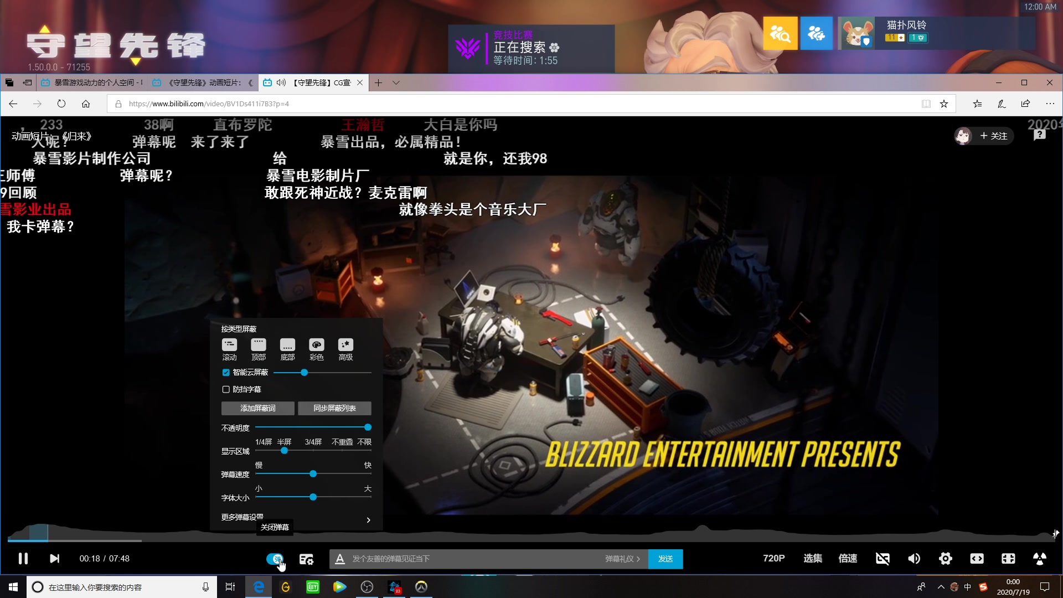This screenshot has width=1063, height=598.
Task: Mute the player volume
Action: 914,559
